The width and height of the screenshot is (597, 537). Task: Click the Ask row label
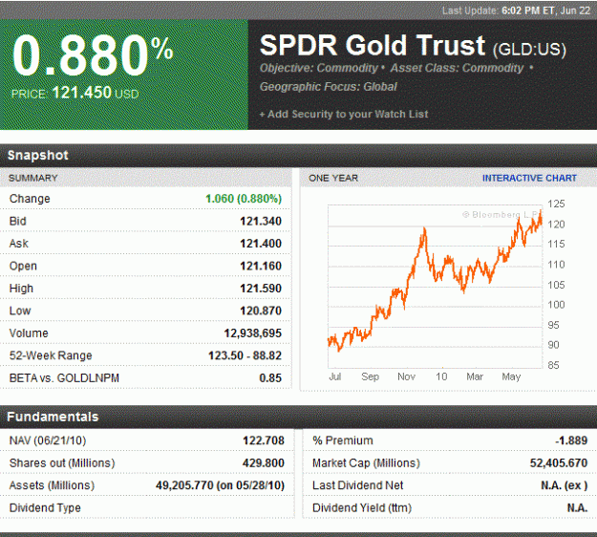pyautogui.click(x=19, y=244)
